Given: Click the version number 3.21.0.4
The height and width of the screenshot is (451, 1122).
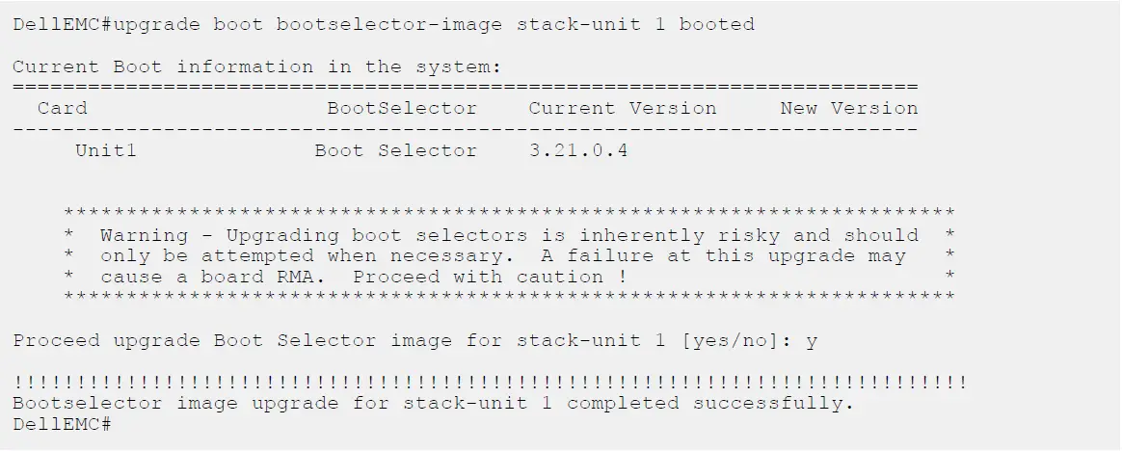Looking at the screenshot, I should coord(578,150).
